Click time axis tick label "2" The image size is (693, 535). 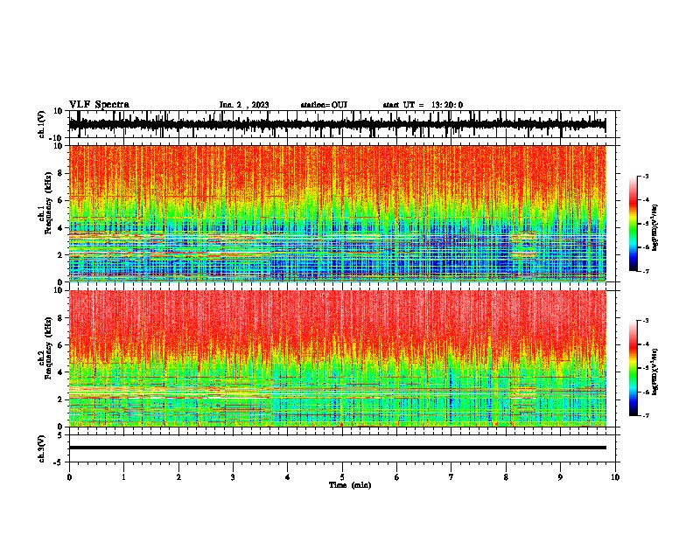178,477
